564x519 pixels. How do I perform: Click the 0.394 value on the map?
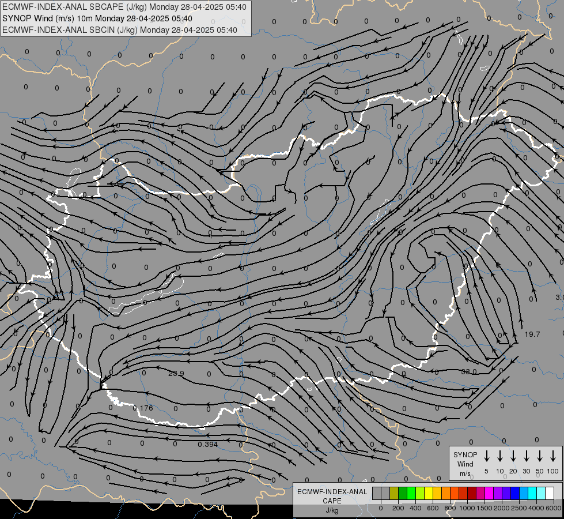(207, 445)
